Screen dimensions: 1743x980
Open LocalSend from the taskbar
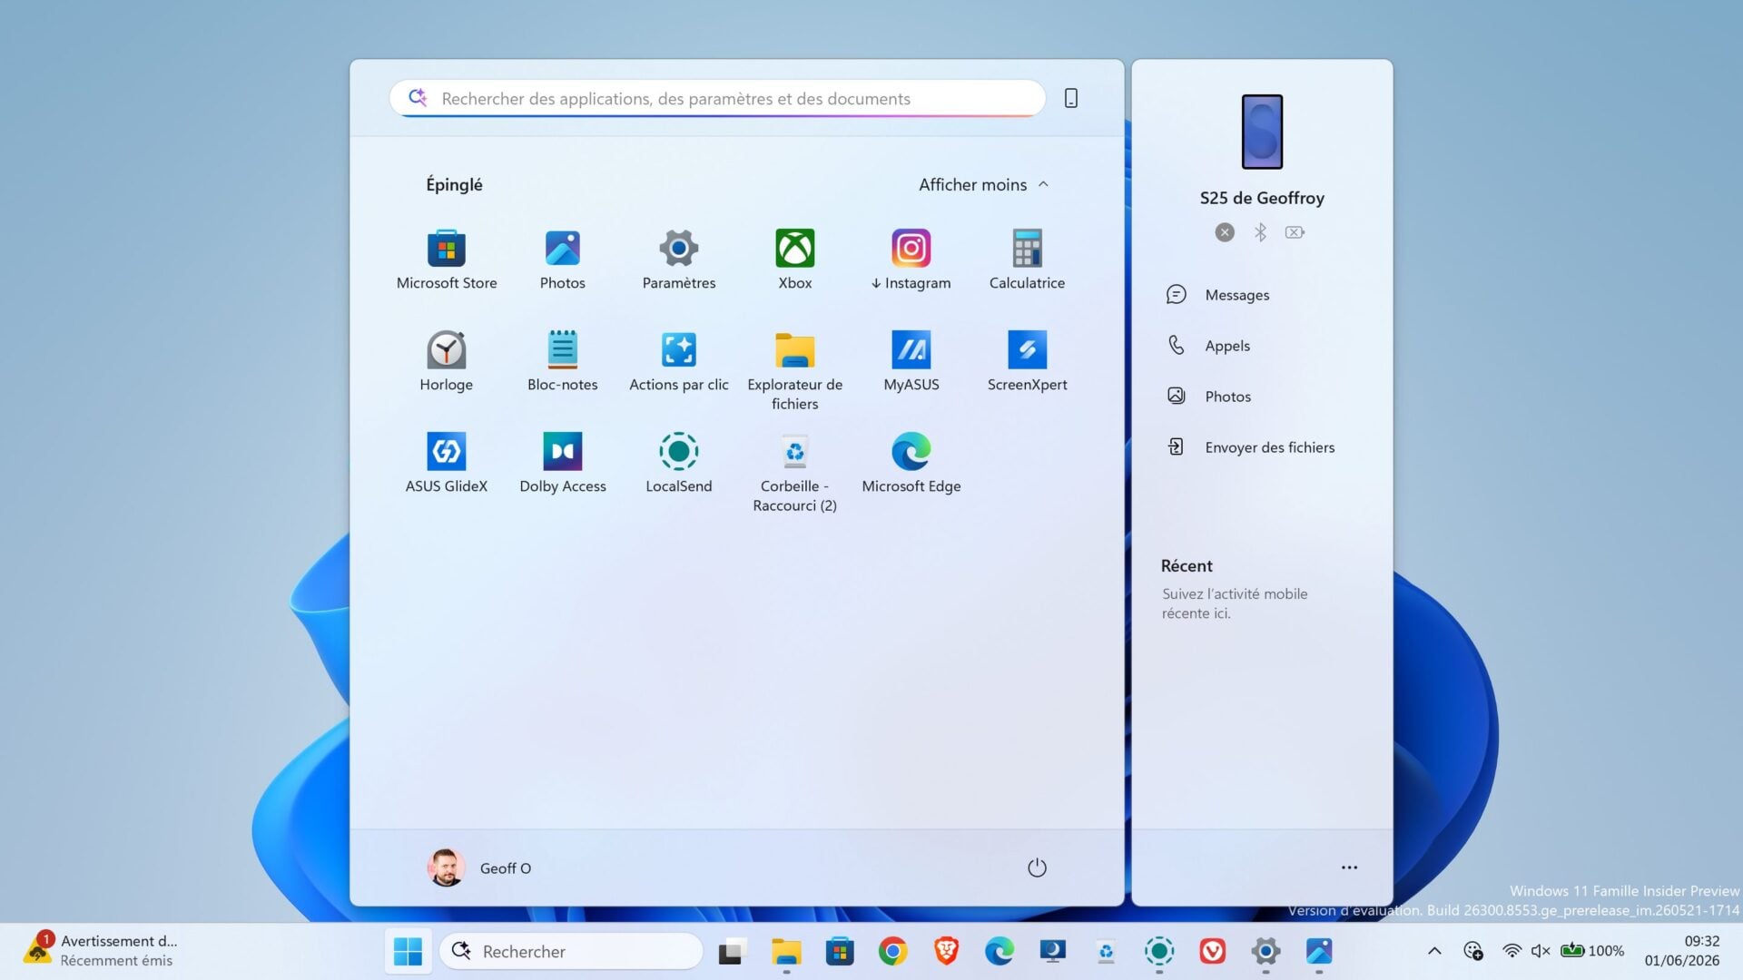tap(1159, 951)
